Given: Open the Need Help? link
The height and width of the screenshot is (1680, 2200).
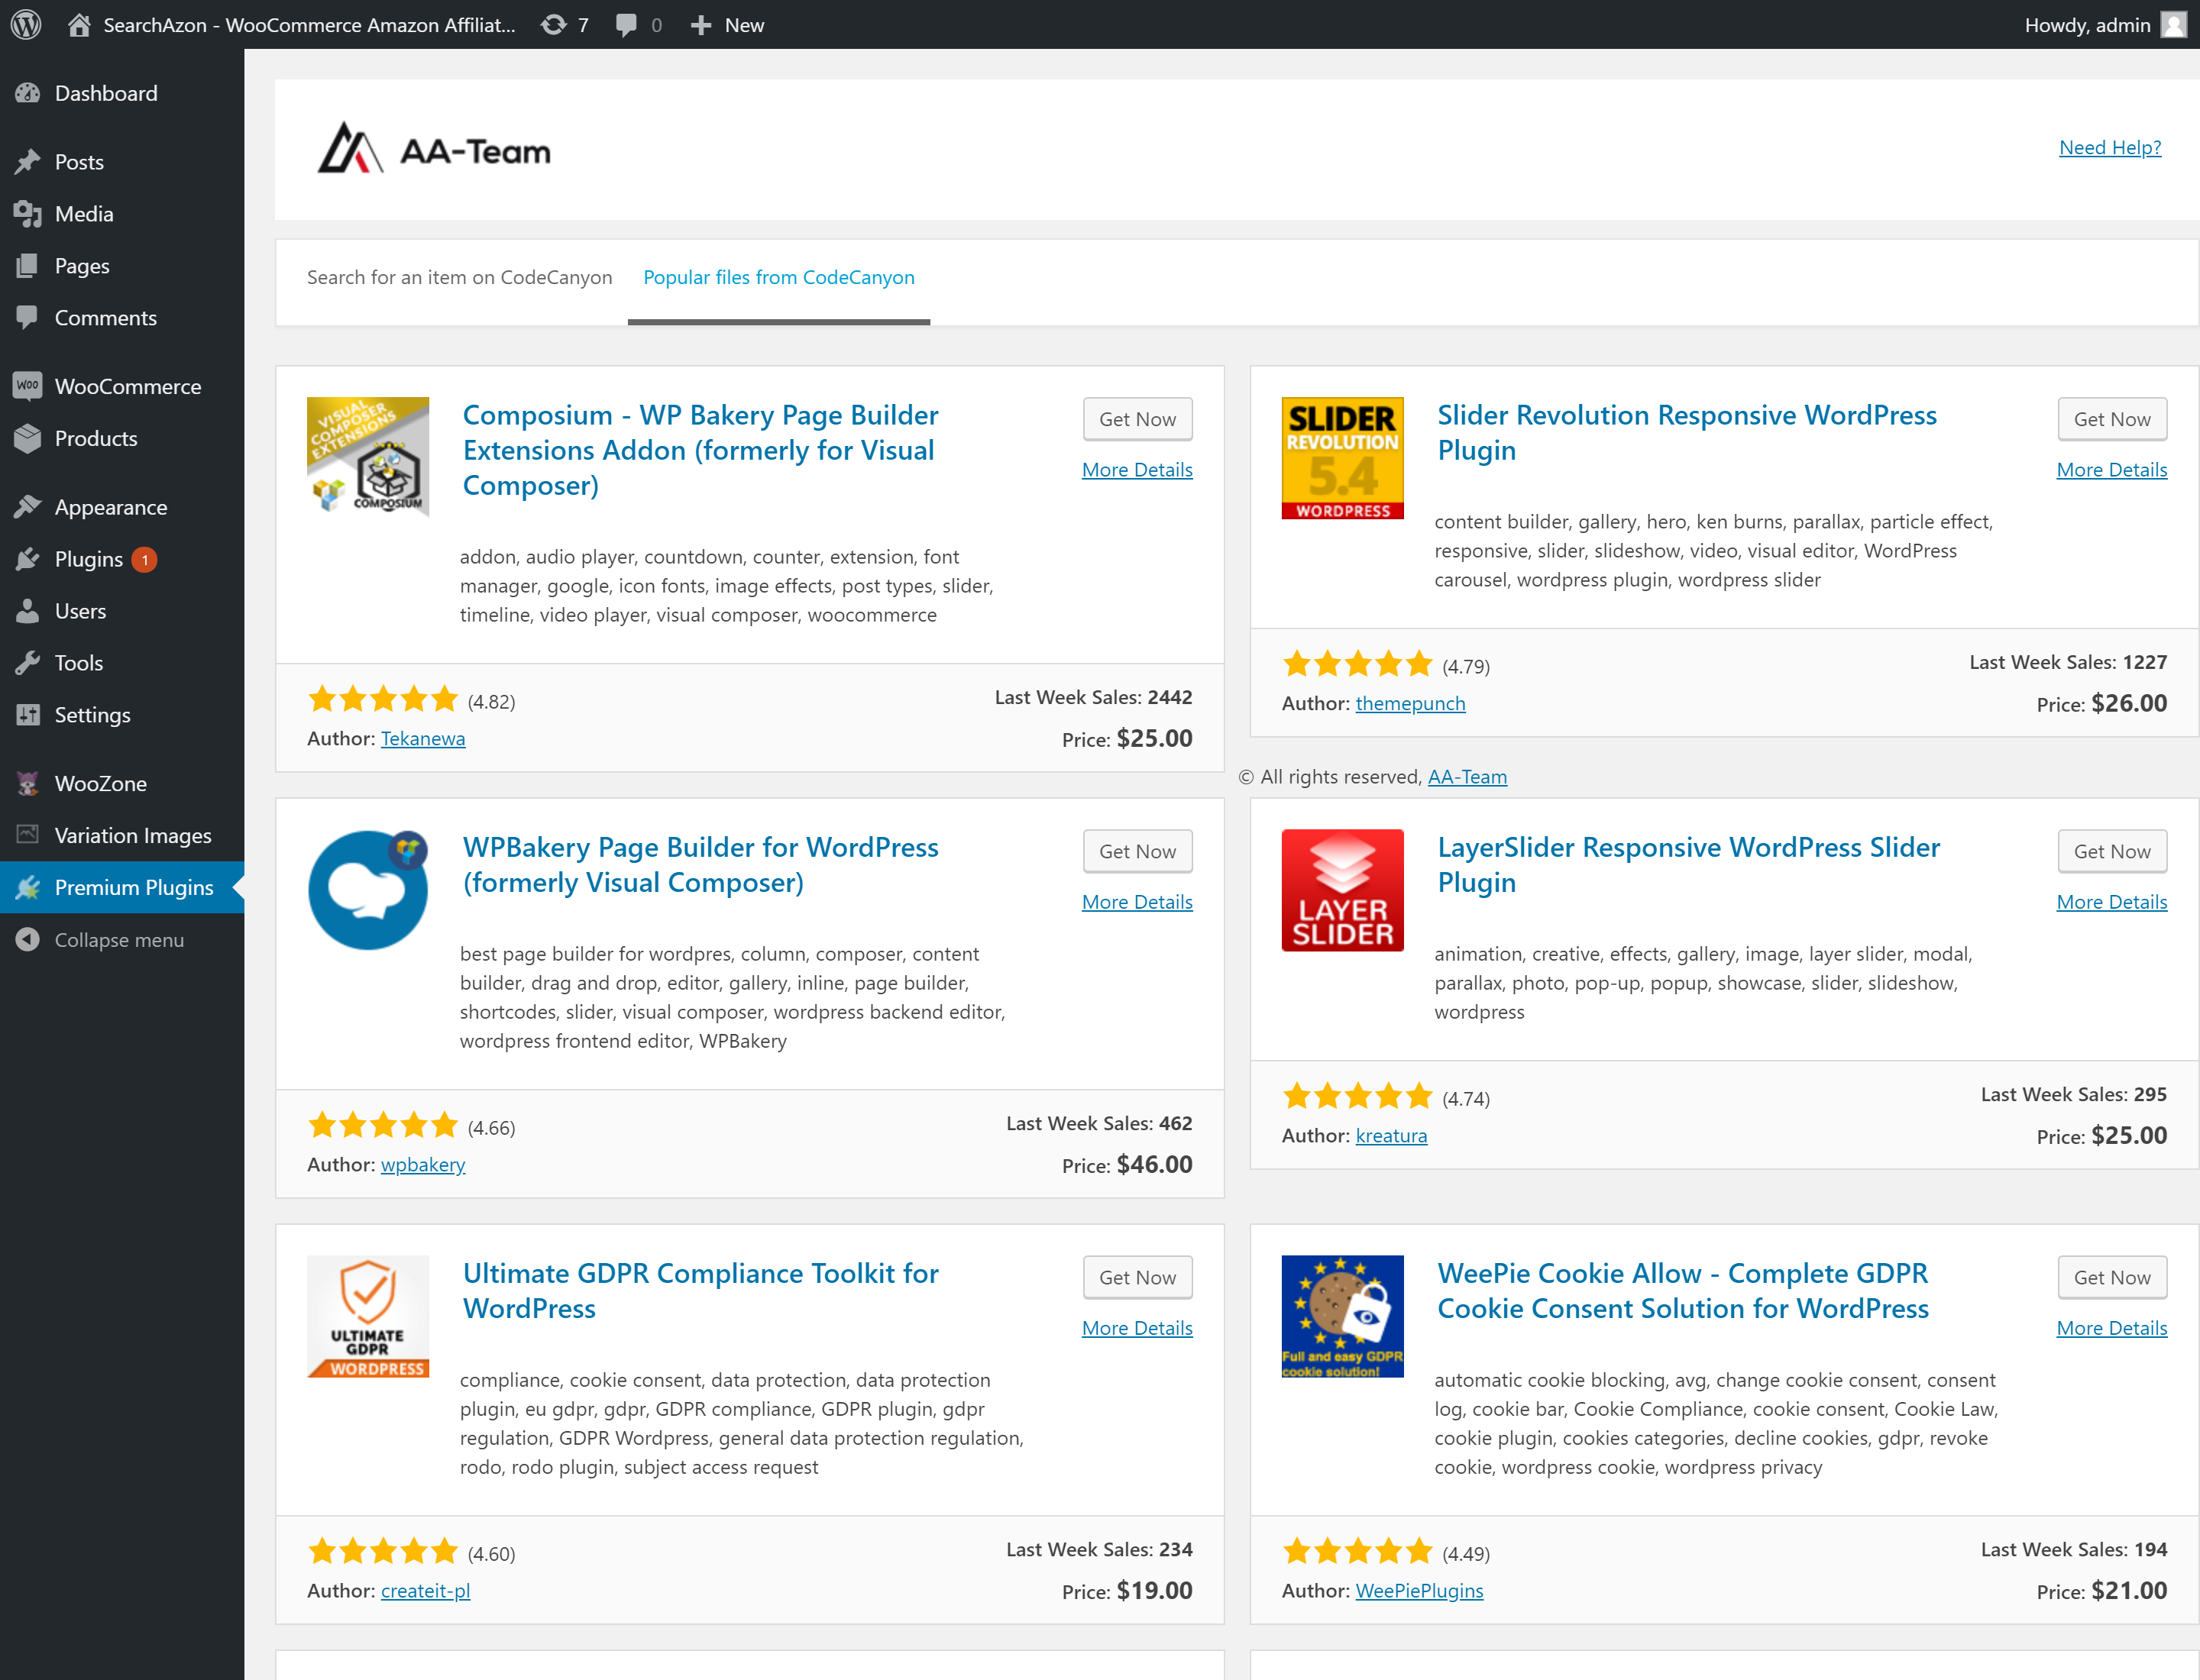Looking at the screenshot, I should tap(2109, 147).
